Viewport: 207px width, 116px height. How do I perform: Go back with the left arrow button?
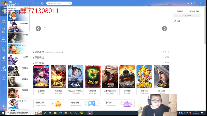[33, 3]
